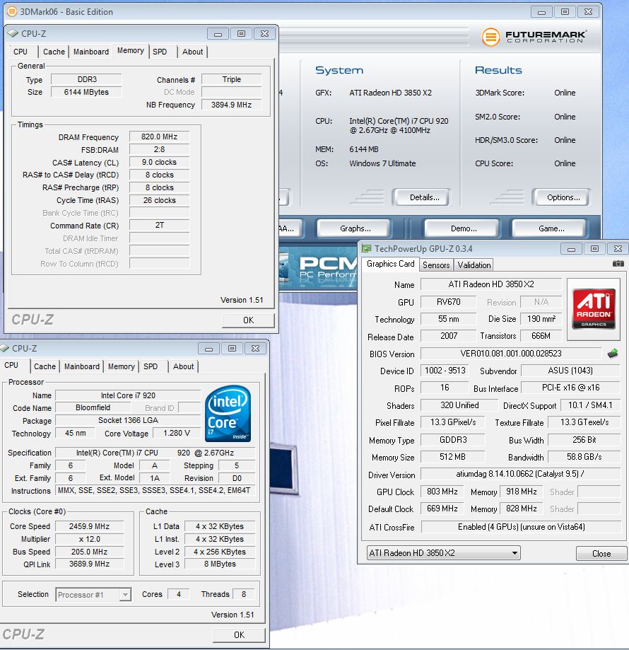Close the GPU-Z window with X
629x650 pixels.
(618, 249)
